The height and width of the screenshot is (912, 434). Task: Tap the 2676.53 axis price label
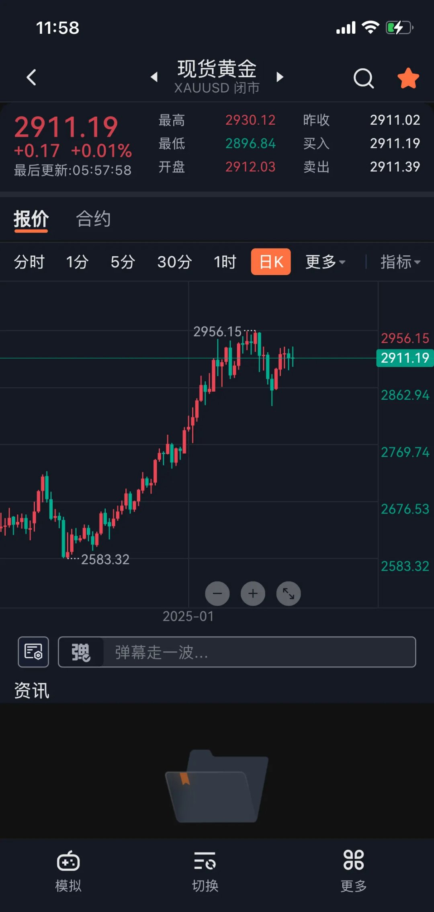[x=405, y=509]
